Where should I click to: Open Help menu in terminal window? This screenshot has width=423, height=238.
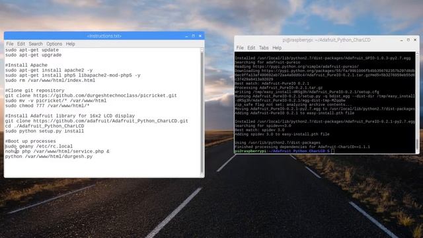coord(277,48)
